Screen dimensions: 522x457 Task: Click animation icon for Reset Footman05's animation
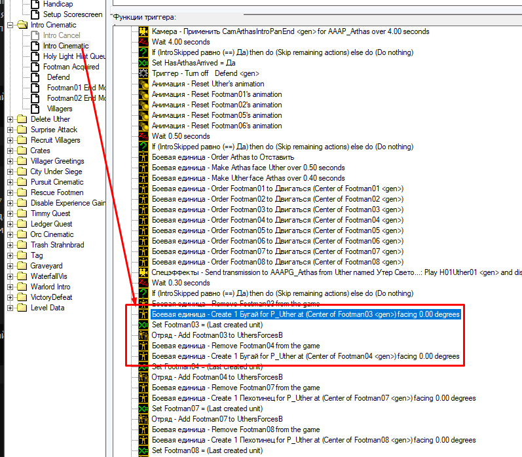tap(143, 115)
